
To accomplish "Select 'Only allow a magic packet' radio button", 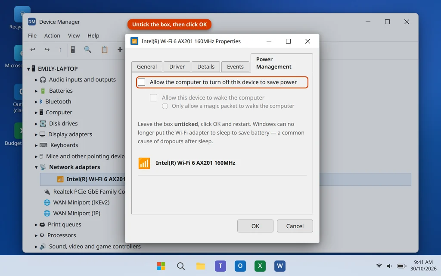I will coord(165,106).
